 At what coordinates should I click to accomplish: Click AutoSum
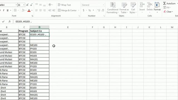point(169,3)
